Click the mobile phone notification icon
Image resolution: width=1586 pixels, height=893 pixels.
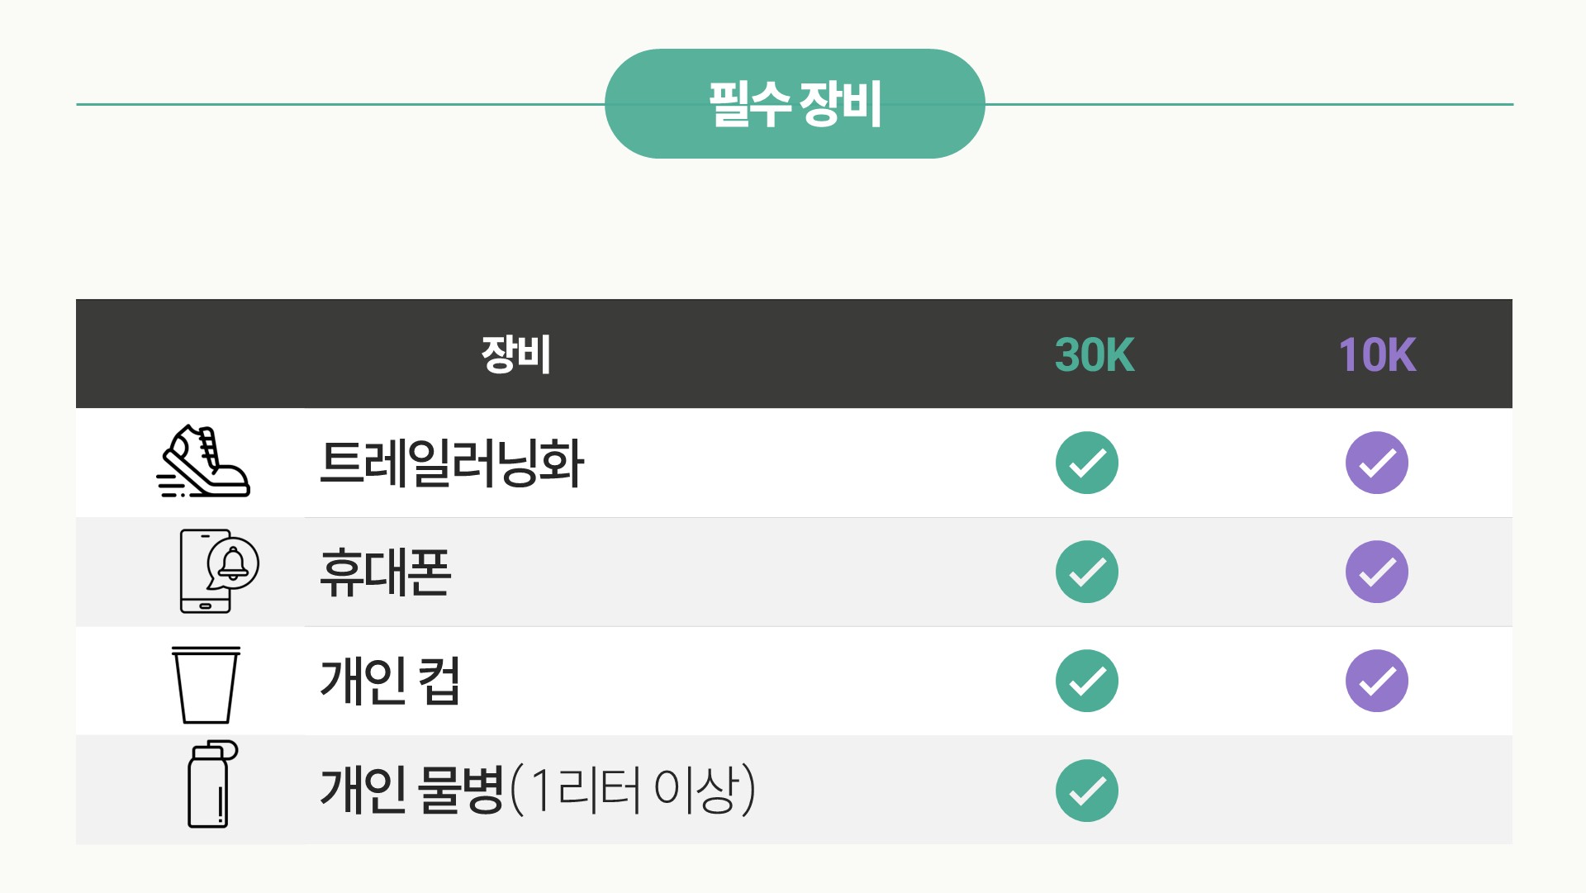(x=218, y=571)
